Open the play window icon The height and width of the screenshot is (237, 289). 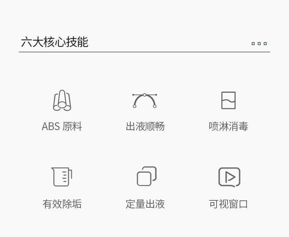229,177
